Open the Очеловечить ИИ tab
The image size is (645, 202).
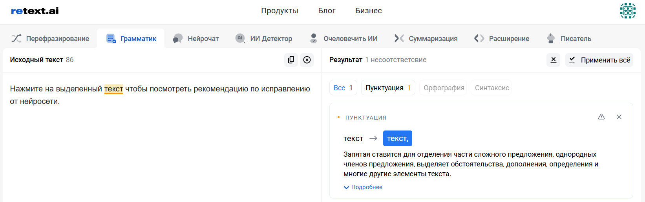(343, 38)
